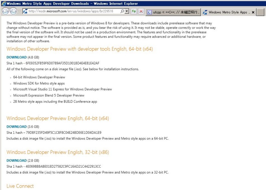Click the search magnifier icon in address bar

pyautogui.click(x=122, y=11)
